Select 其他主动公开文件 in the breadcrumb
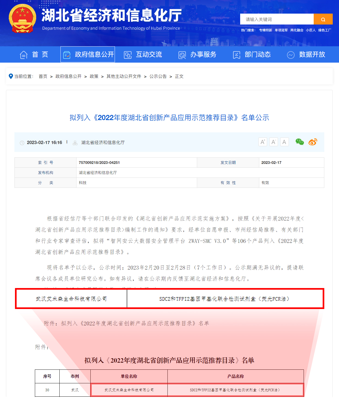Image resolution: width=339 pixels, height=416 pixels. [x=124, y=77]
